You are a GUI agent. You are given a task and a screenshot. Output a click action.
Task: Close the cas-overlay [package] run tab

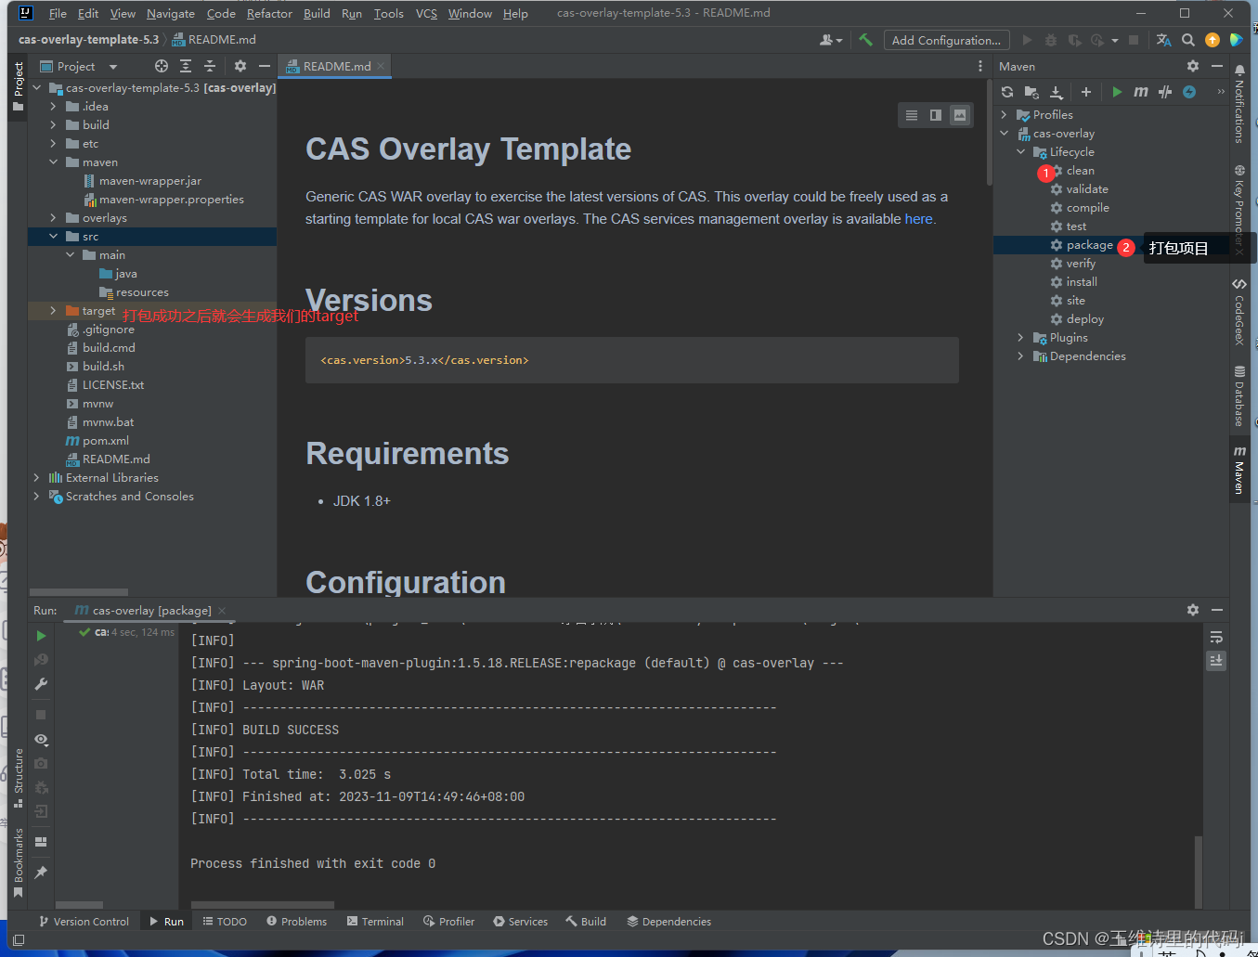222,611
